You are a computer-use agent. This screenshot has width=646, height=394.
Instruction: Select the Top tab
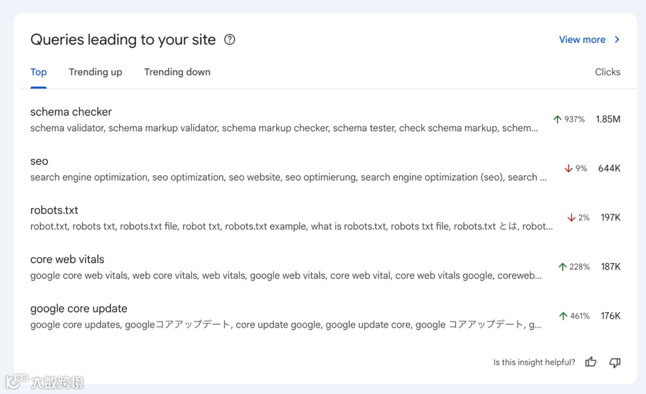pyautogui.click(x=38, y=72)
